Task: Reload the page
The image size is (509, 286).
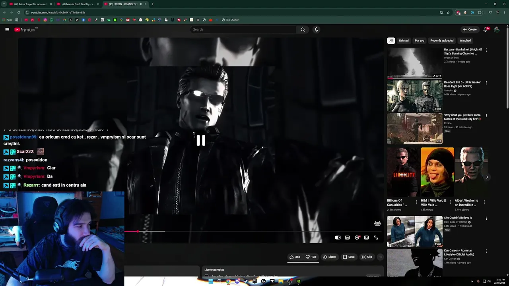Action: click(18, 12)
